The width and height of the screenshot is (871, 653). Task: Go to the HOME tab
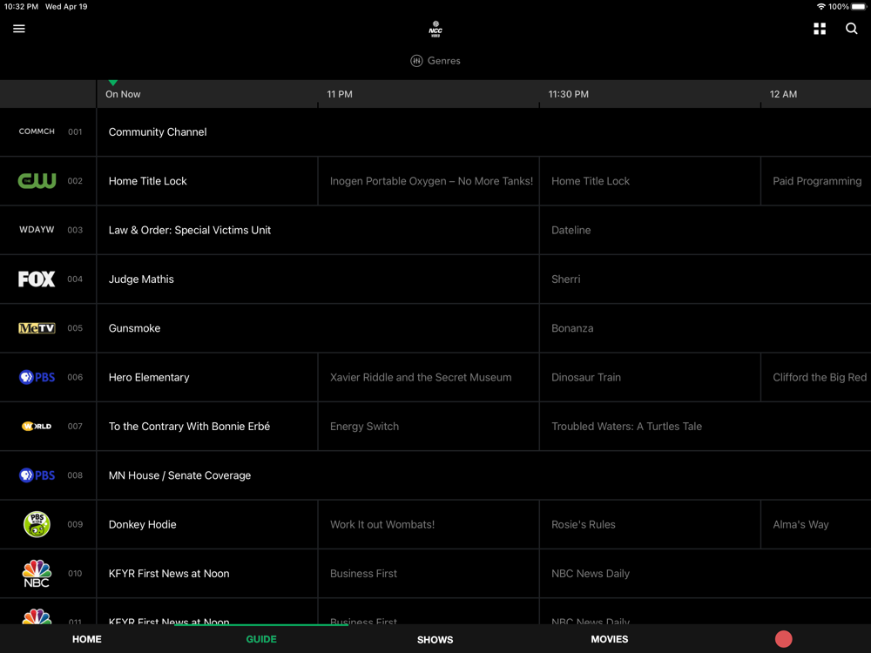click(86, 639)
